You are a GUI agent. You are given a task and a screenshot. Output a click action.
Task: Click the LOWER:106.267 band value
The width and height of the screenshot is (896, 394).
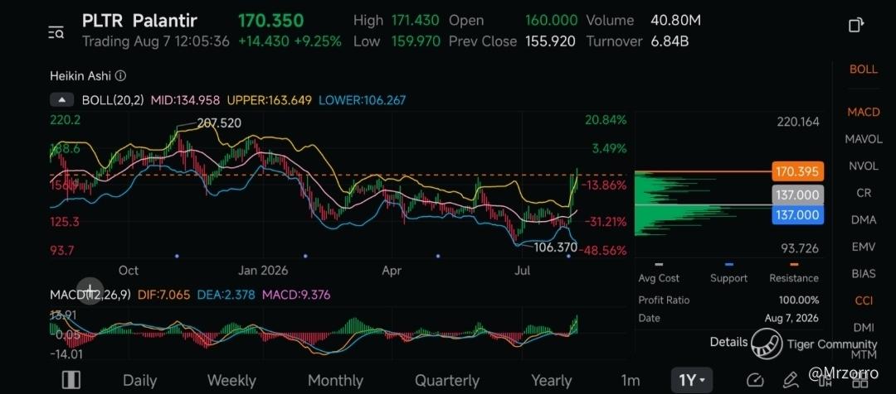(x=363, y=100)
